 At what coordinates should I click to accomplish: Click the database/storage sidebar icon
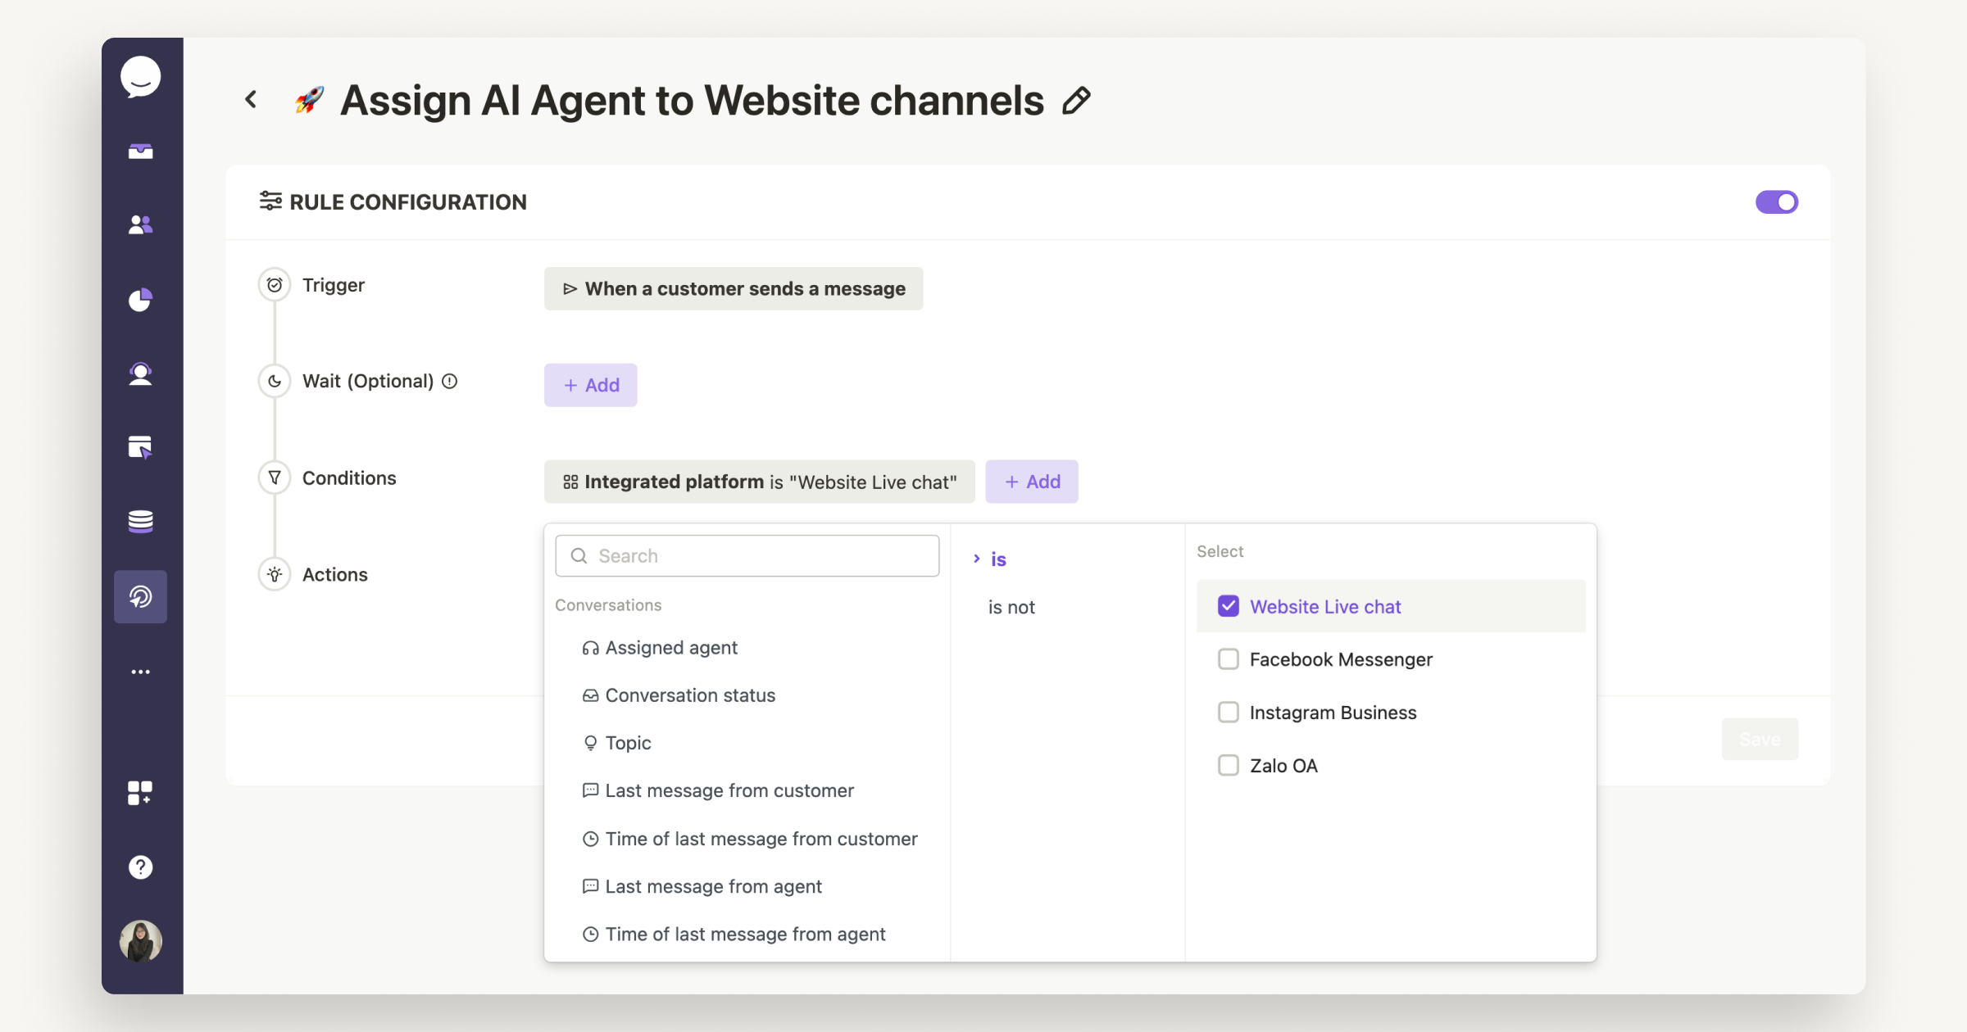pyautogui.click(x=142, y=521)
